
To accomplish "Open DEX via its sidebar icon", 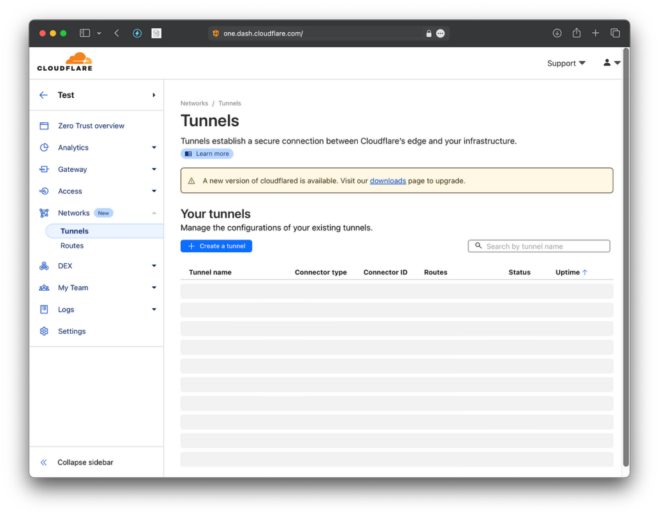I will (x=43, y=266).
